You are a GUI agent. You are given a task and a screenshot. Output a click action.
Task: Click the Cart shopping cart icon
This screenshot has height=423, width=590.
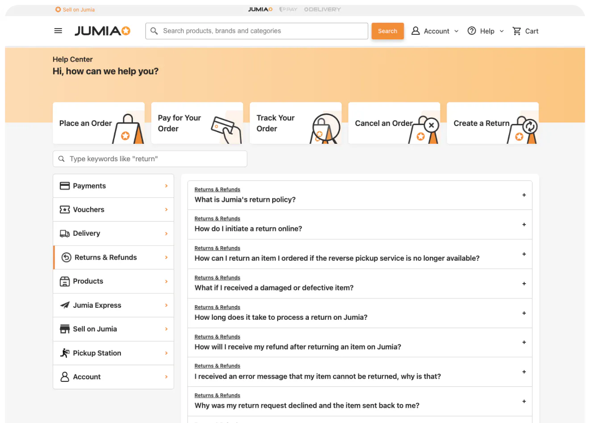click(517, 31)
